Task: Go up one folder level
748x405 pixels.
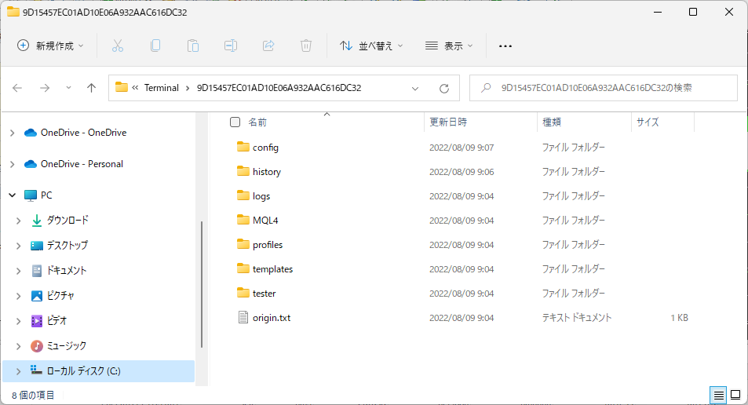Action: coord(92,88)
